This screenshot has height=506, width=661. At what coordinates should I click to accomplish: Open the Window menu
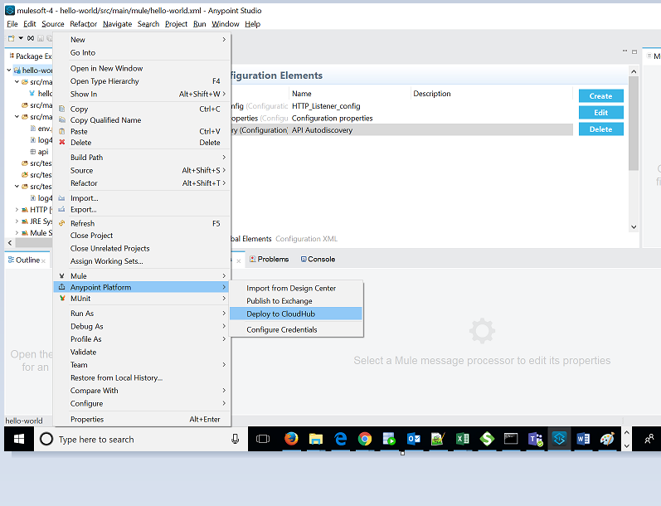pos(225,24)
